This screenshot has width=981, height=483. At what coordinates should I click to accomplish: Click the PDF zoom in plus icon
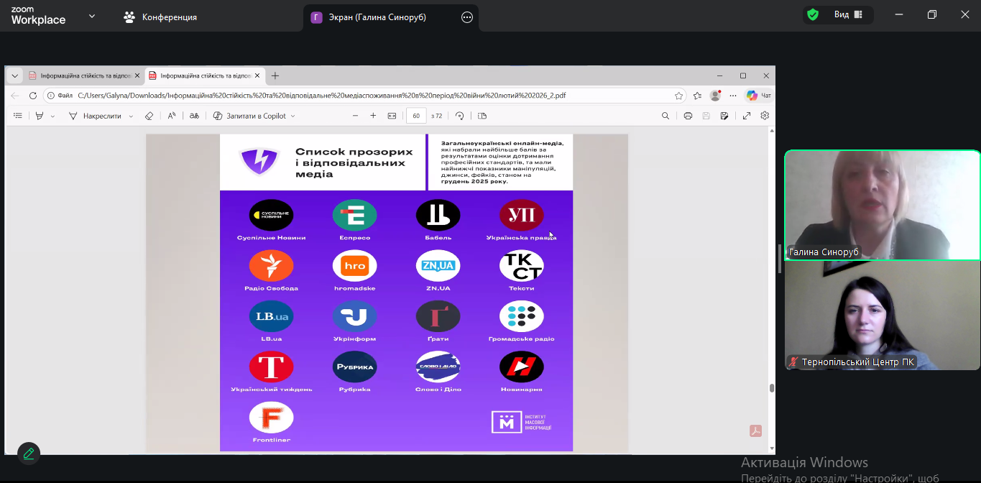point(373,116)
